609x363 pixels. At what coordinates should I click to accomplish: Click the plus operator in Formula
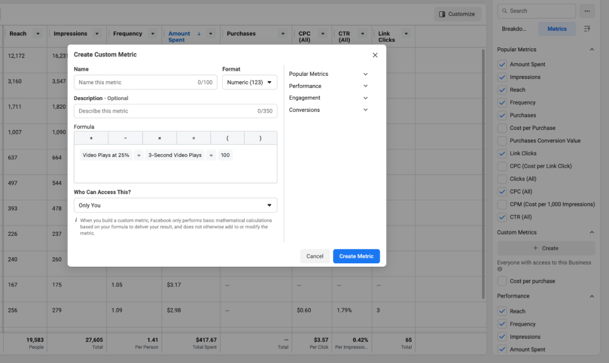[x=91, y=138]
